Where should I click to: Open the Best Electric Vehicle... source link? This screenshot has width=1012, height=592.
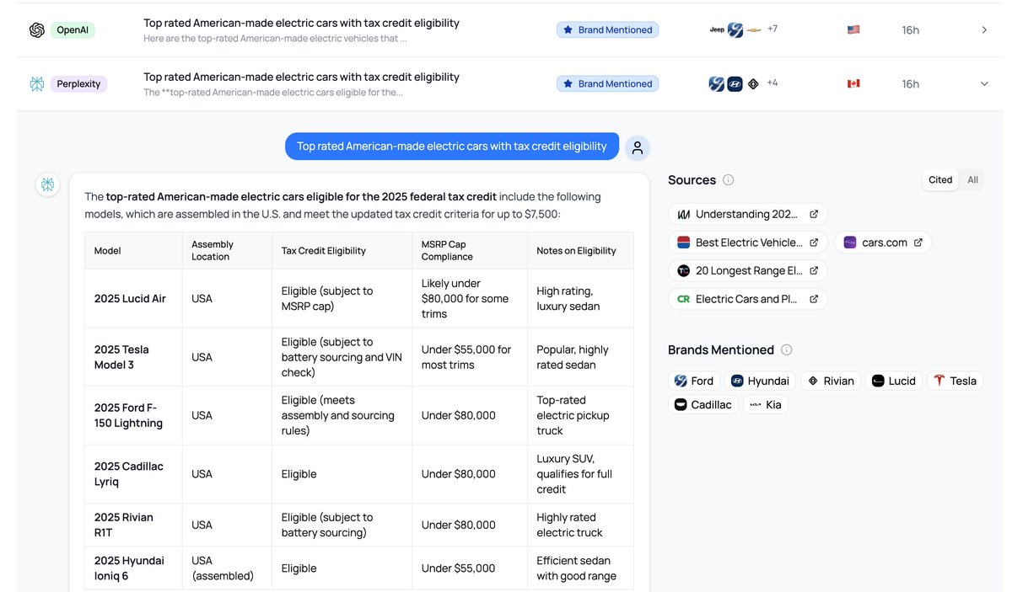click(748, 243)
